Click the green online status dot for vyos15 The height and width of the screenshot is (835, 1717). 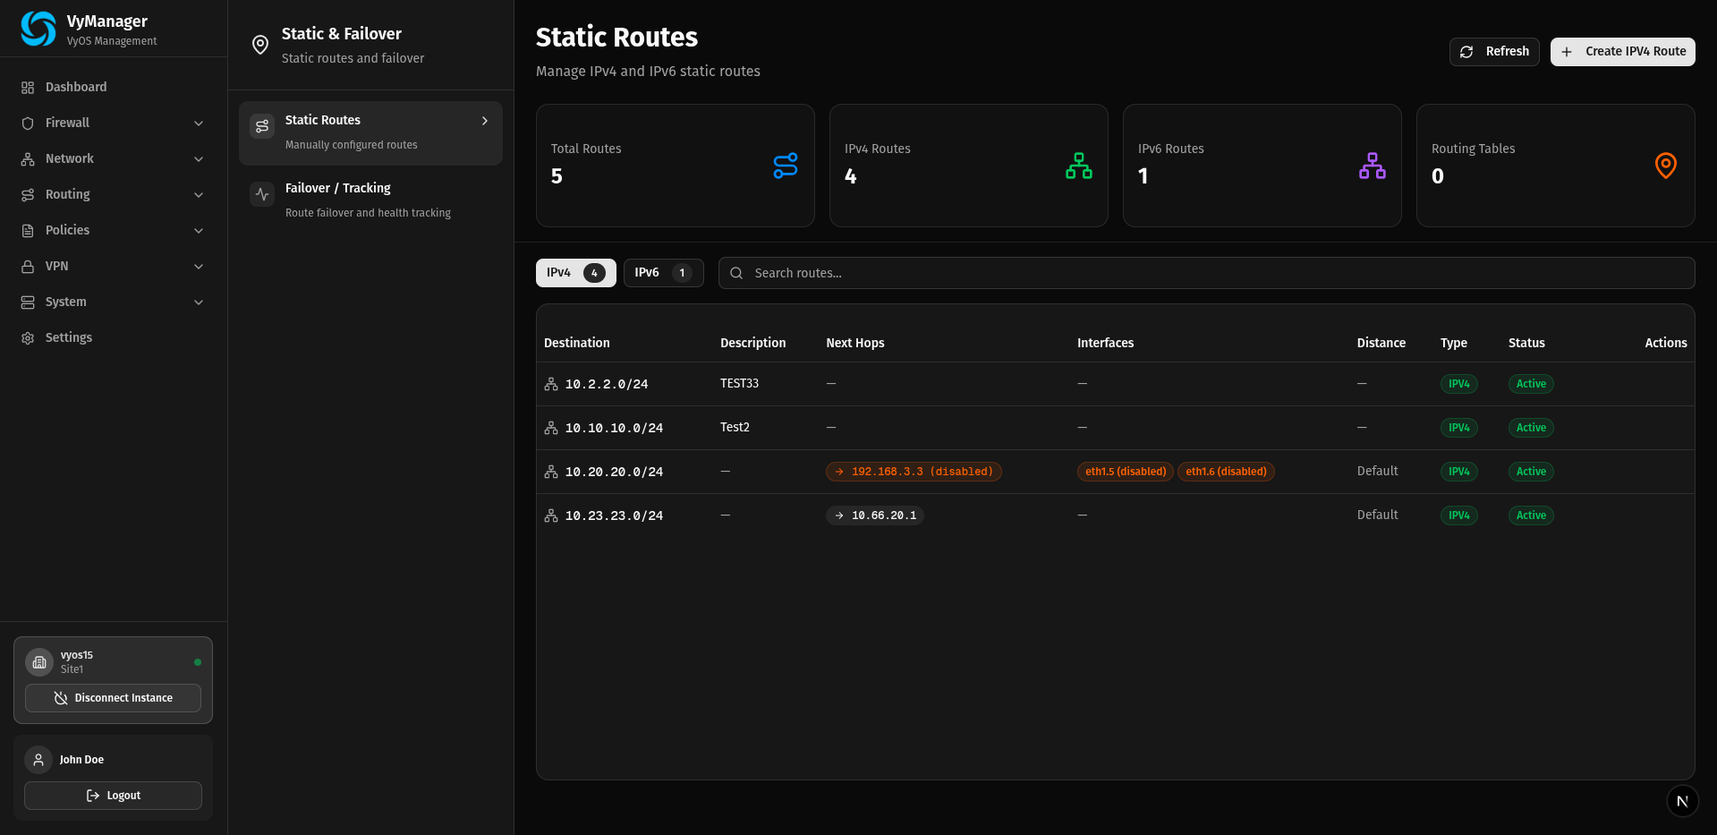point(197,662)
